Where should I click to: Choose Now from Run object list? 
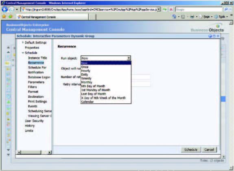[x=106, y=63]
